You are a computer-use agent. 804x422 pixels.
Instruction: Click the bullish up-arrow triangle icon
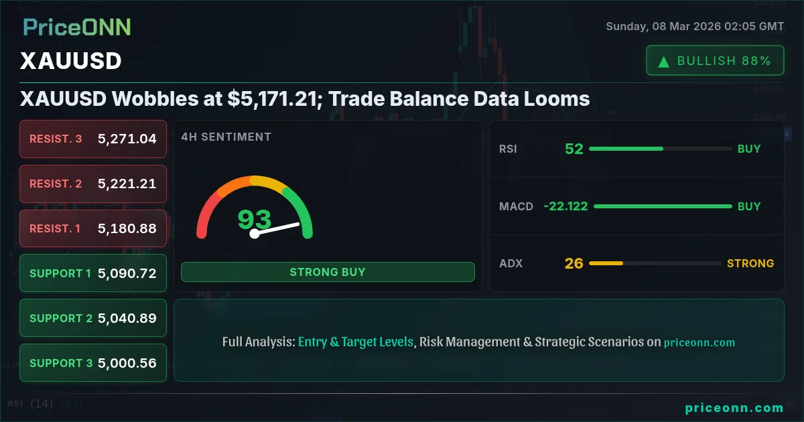click(664, 62)
